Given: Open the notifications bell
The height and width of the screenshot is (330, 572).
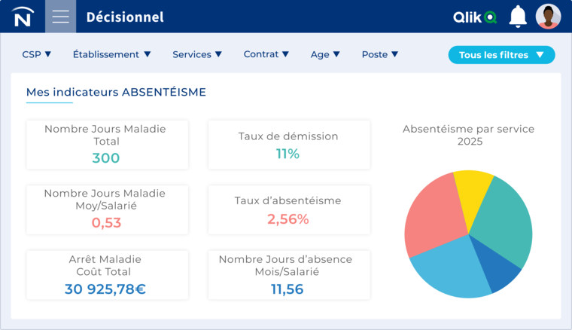Looking at the screenshot, I should (x=518, y=17).
